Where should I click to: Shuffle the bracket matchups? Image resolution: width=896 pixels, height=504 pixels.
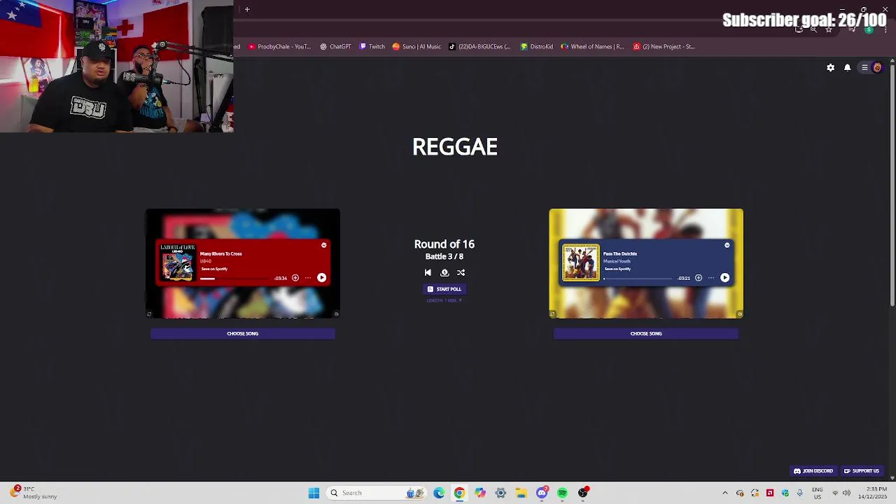tap(461, 272)
